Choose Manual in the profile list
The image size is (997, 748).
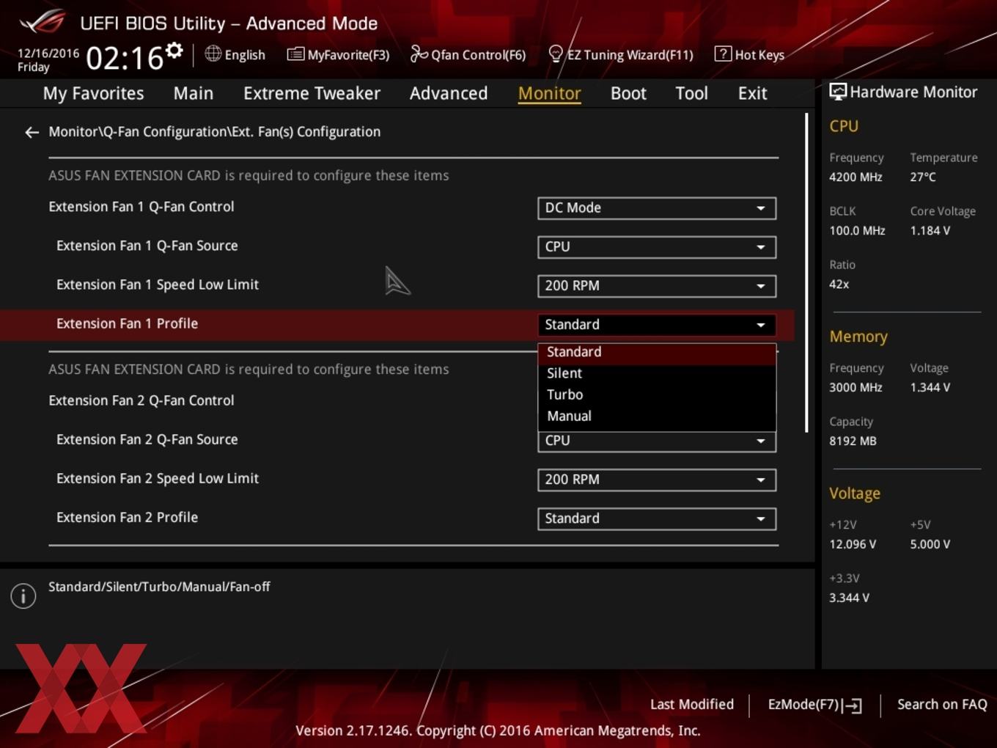pos(657,416)
